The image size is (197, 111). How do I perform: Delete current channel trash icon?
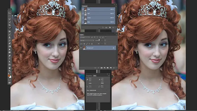113,27
